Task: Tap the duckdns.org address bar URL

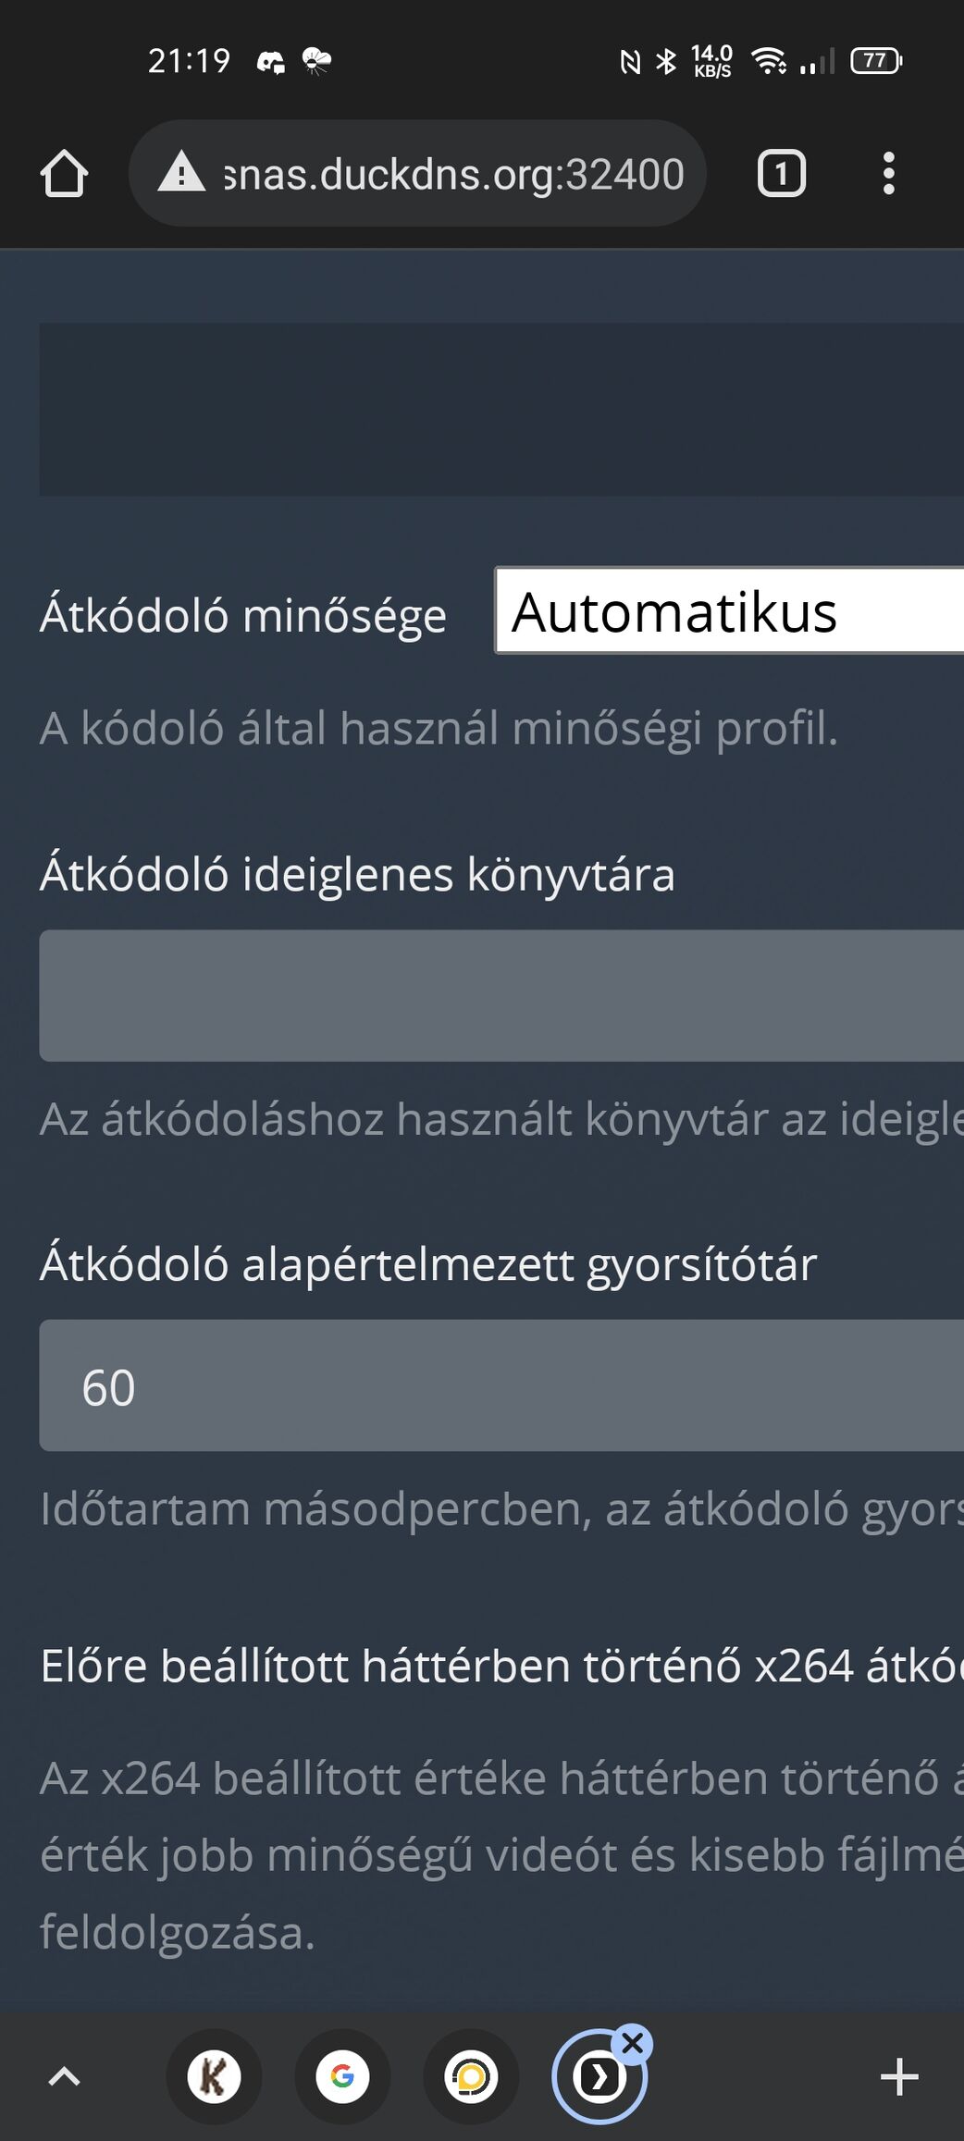Action: [x=453, y=174]
